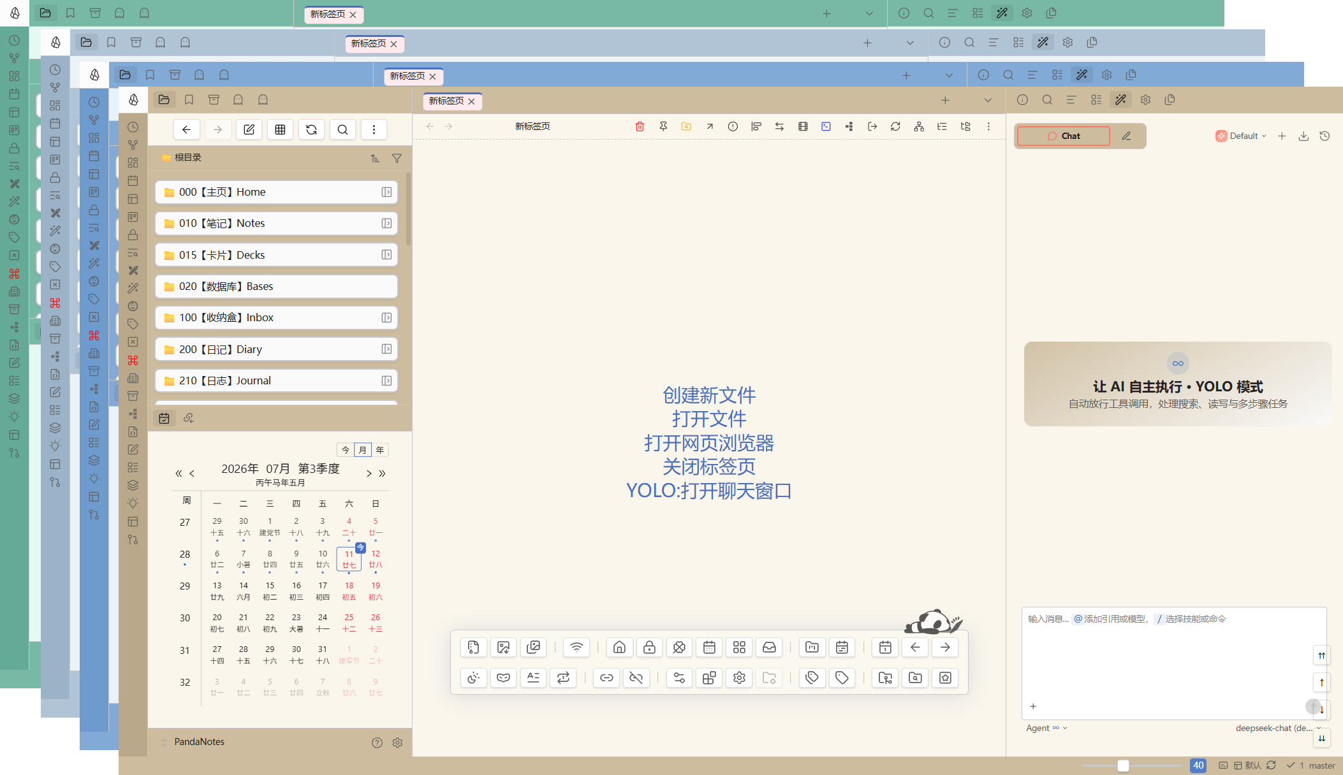
Task: Click the image download icon in bottom toolbar
Action: tap(503, 648)
